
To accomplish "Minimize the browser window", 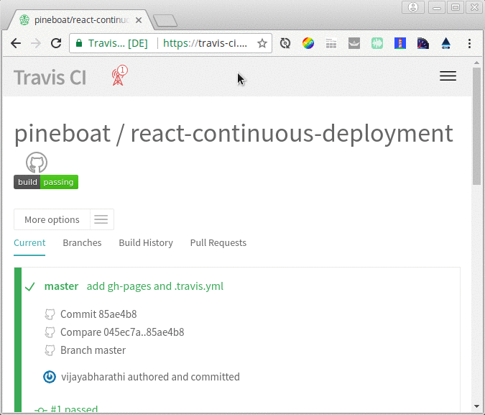I will point(437,7).
